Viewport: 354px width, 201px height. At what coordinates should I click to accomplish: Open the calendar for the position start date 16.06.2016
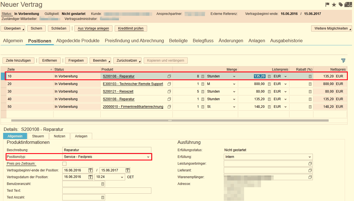[x=90, y=170]
